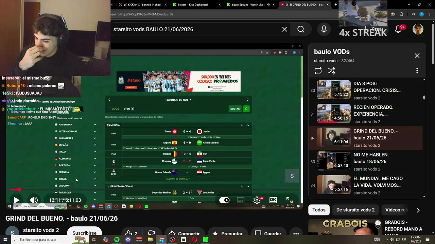Open the Windows notification center
The image size is (435, 244).
(428, 240)
